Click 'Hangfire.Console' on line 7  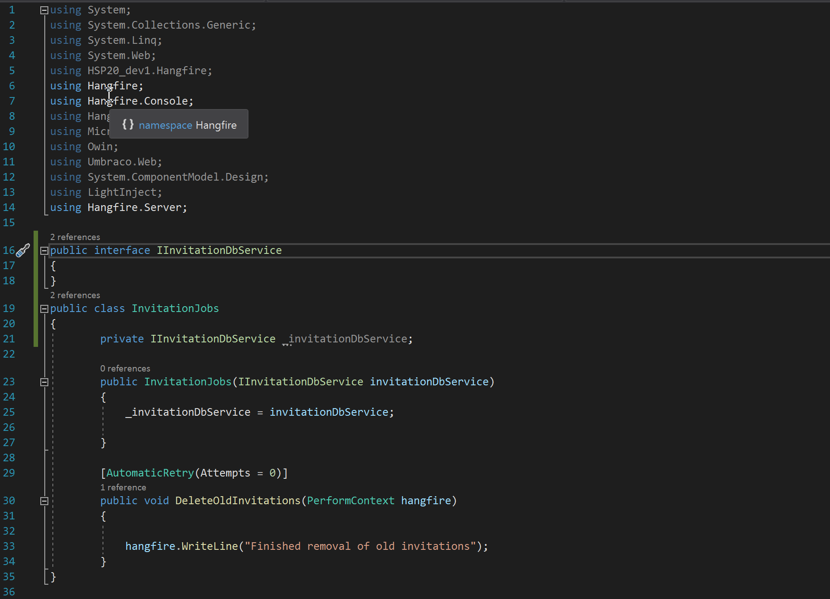137,101
